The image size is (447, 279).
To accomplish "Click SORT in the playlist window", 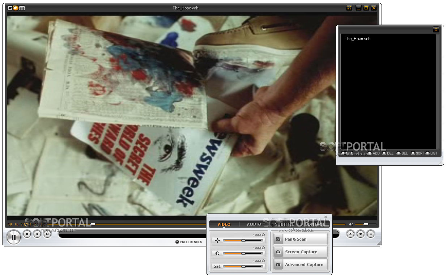I will (x=417, y=153).
